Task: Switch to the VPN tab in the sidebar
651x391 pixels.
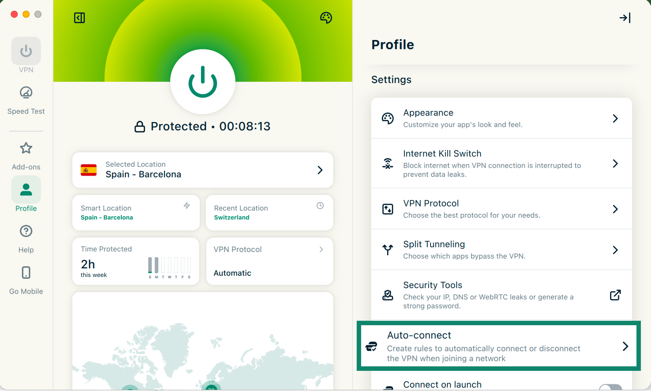Action: 26,51
